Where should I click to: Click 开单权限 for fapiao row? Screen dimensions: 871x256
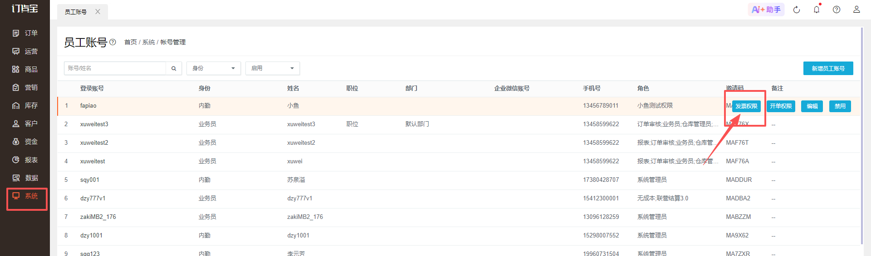781,106
